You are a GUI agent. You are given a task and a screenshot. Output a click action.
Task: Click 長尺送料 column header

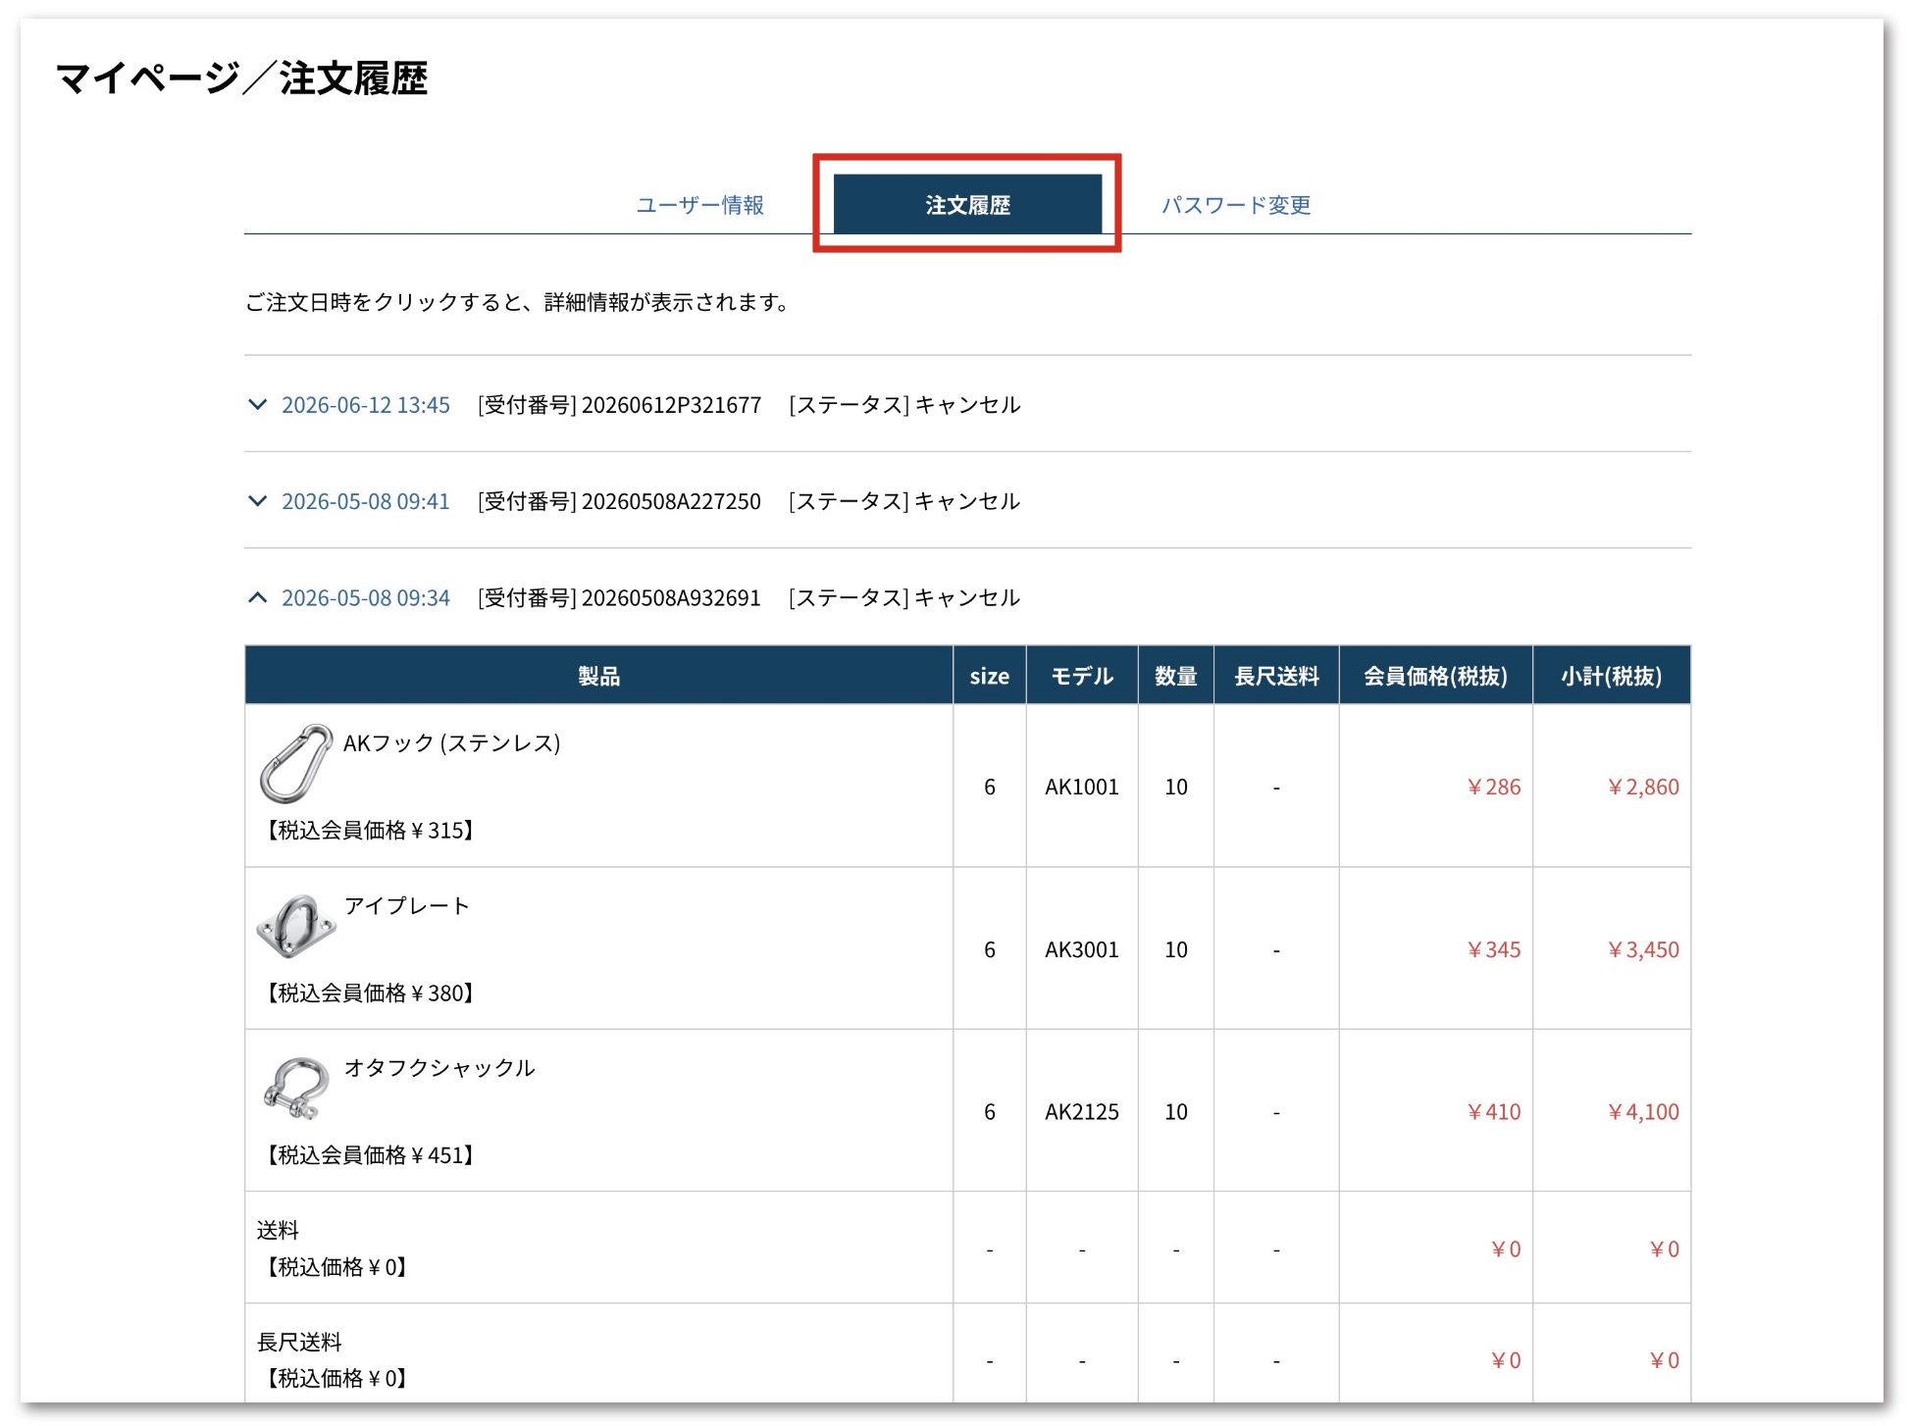coord(1276,676)
